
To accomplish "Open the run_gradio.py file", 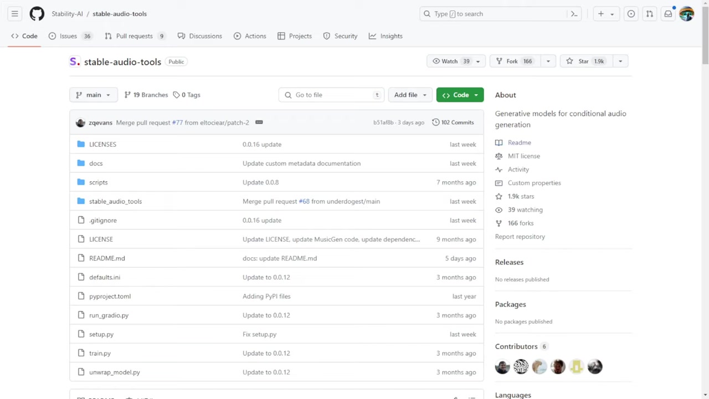I will 109,315.
